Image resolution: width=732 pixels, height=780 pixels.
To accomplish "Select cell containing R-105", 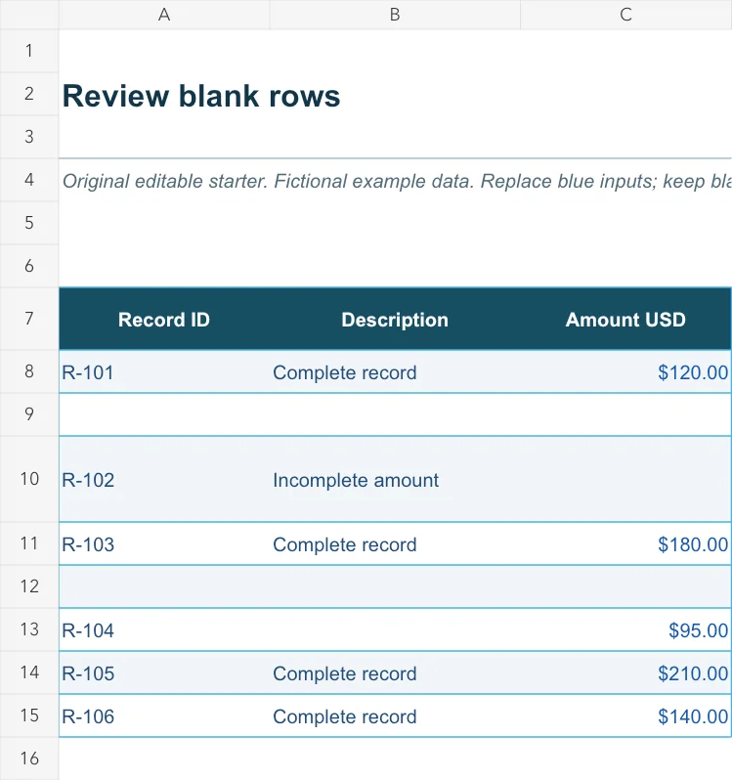I will tap(164, 673).
